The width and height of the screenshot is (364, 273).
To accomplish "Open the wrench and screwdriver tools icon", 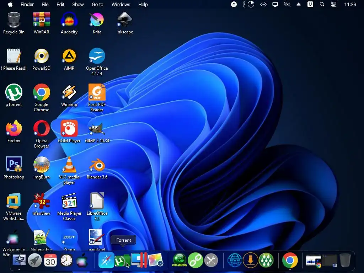I will [x=211, y=261].
